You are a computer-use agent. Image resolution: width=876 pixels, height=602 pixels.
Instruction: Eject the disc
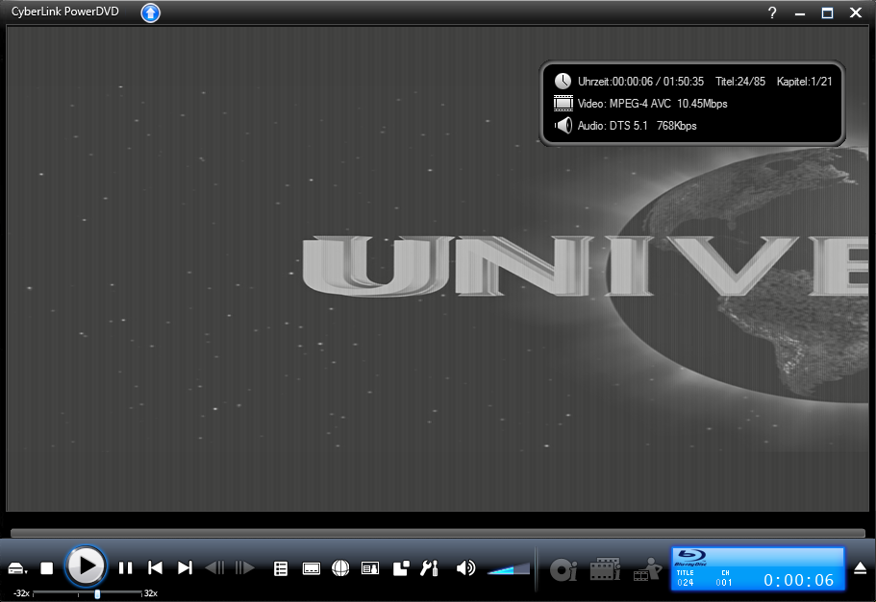861,568
